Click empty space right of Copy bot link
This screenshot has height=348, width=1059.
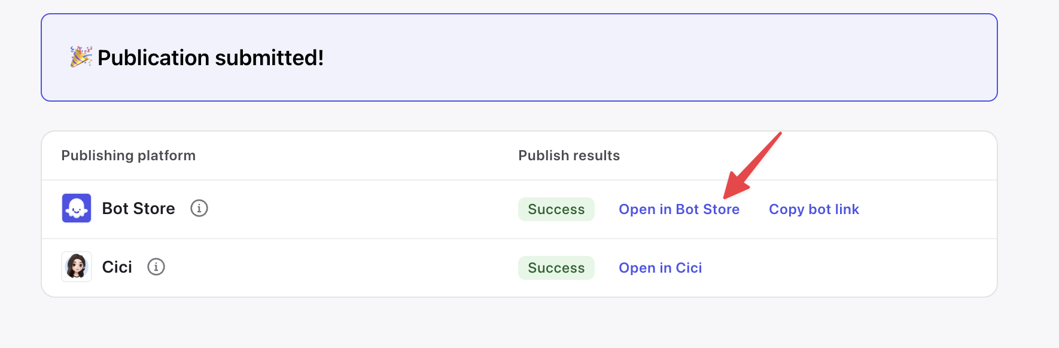(x=927, y=209)
